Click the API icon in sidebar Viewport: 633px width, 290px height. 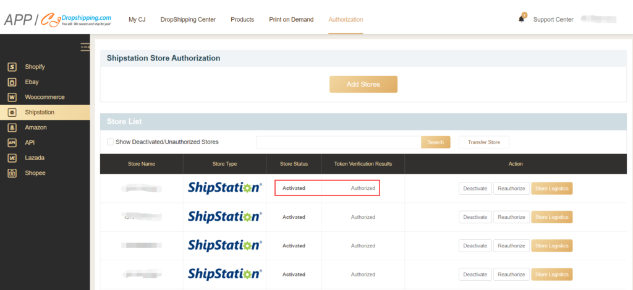pyautogui.click(x=12, y=143)
